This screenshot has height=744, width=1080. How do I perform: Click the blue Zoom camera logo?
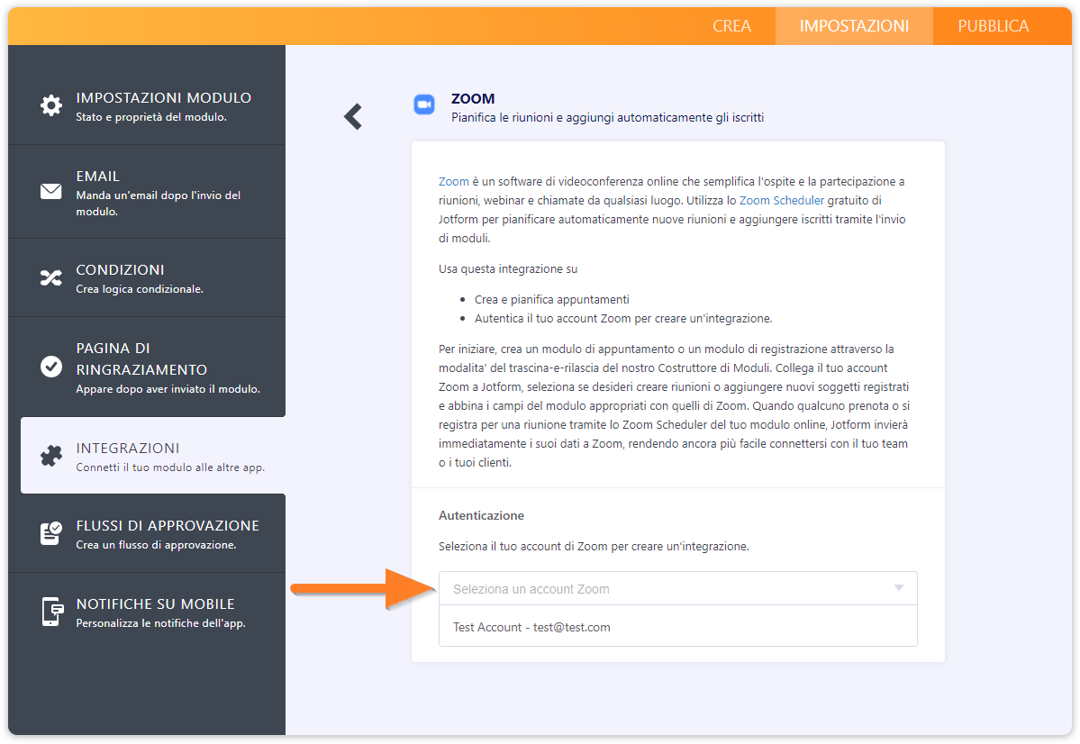pyautogui.click(x=424, y=104)
